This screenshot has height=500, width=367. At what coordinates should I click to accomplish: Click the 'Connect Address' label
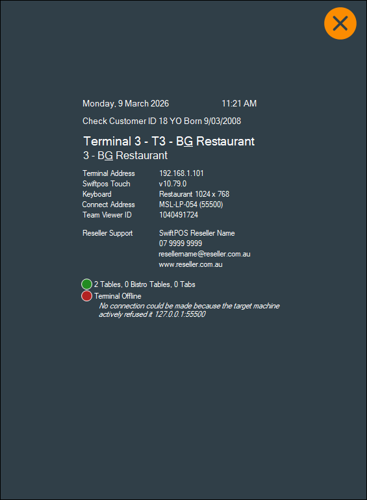coord(108,205)
